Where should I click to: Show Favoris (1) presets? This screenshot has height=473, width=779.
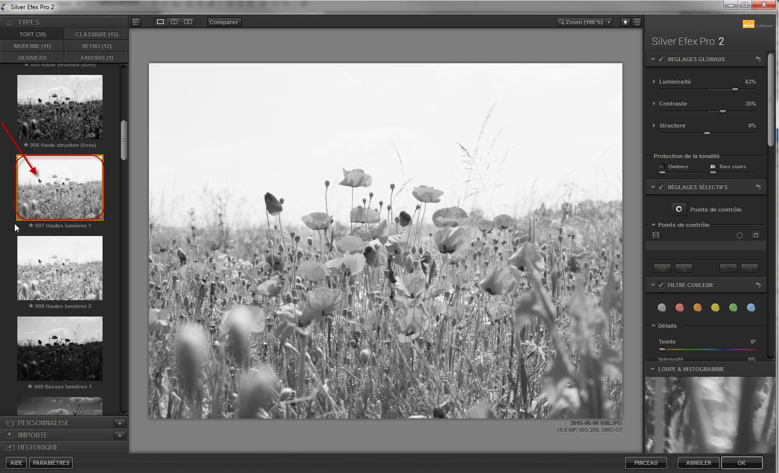point(96,58)
